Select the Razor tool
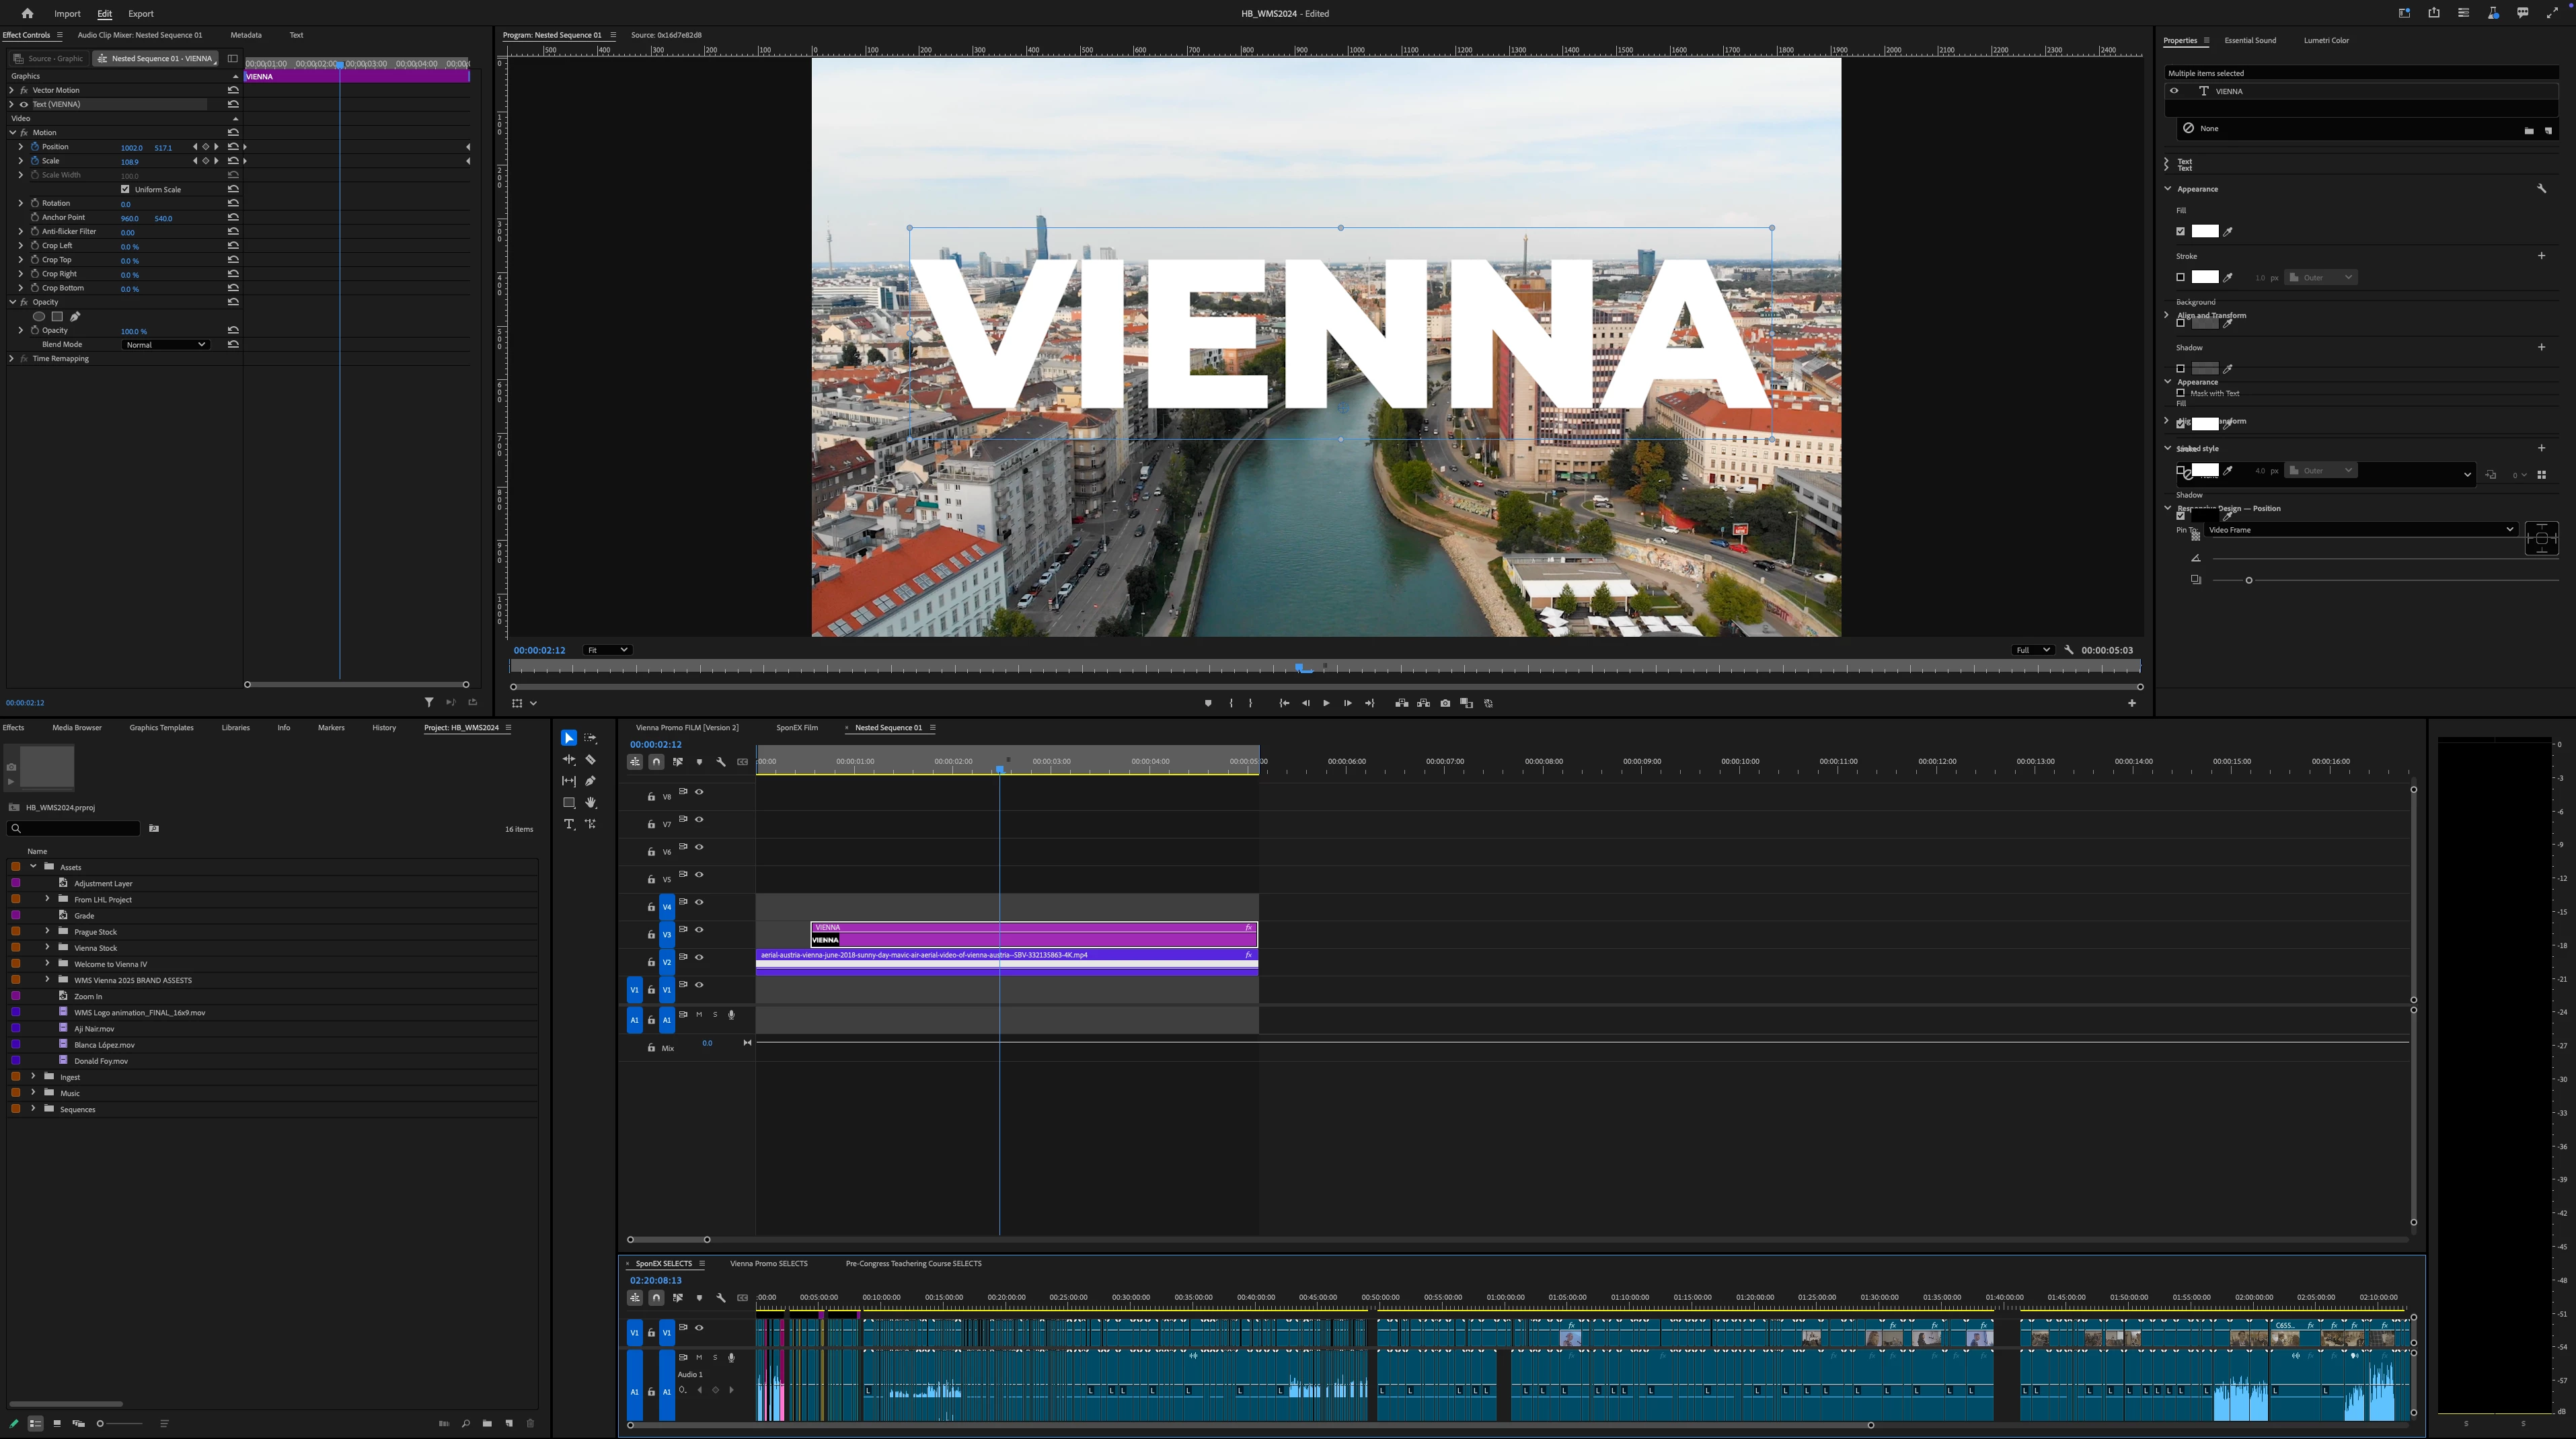 click(x=590, y=760)
